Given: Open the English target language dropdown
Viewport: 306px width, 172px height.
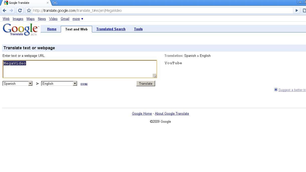Looking at the screenshot, I should coord(59,83).
